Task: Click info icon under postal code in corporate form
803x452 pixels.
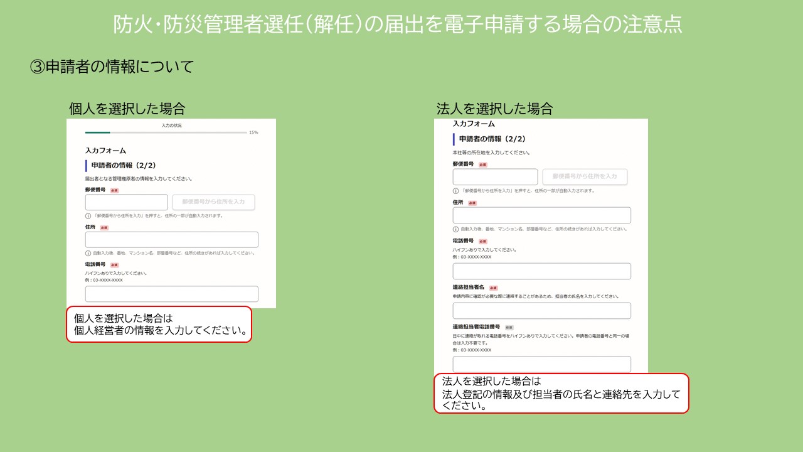Action: click(x=455, y=190)
